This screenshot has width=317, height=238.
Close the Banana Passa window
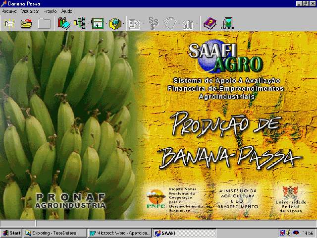pyautogui.click(x=313, y=3)
